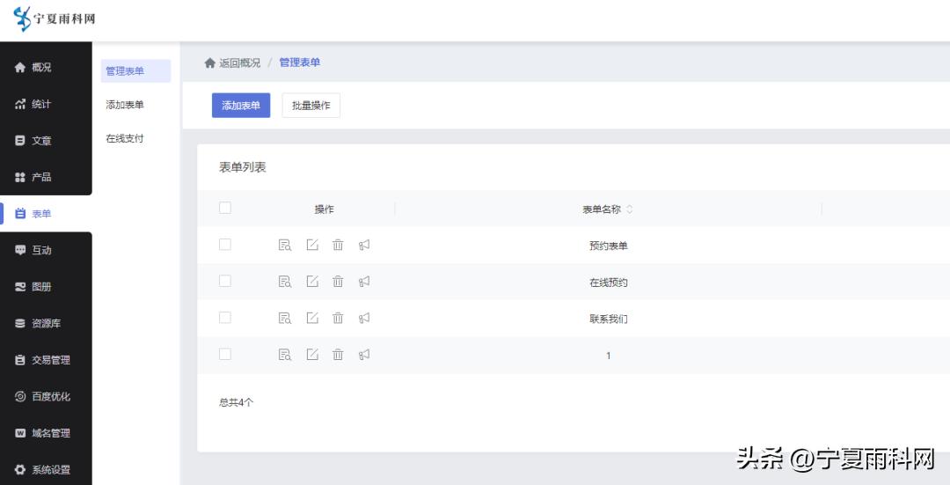Check the checkbox for 预约表单 row
950x485 pixels.
tap(225, 245)
